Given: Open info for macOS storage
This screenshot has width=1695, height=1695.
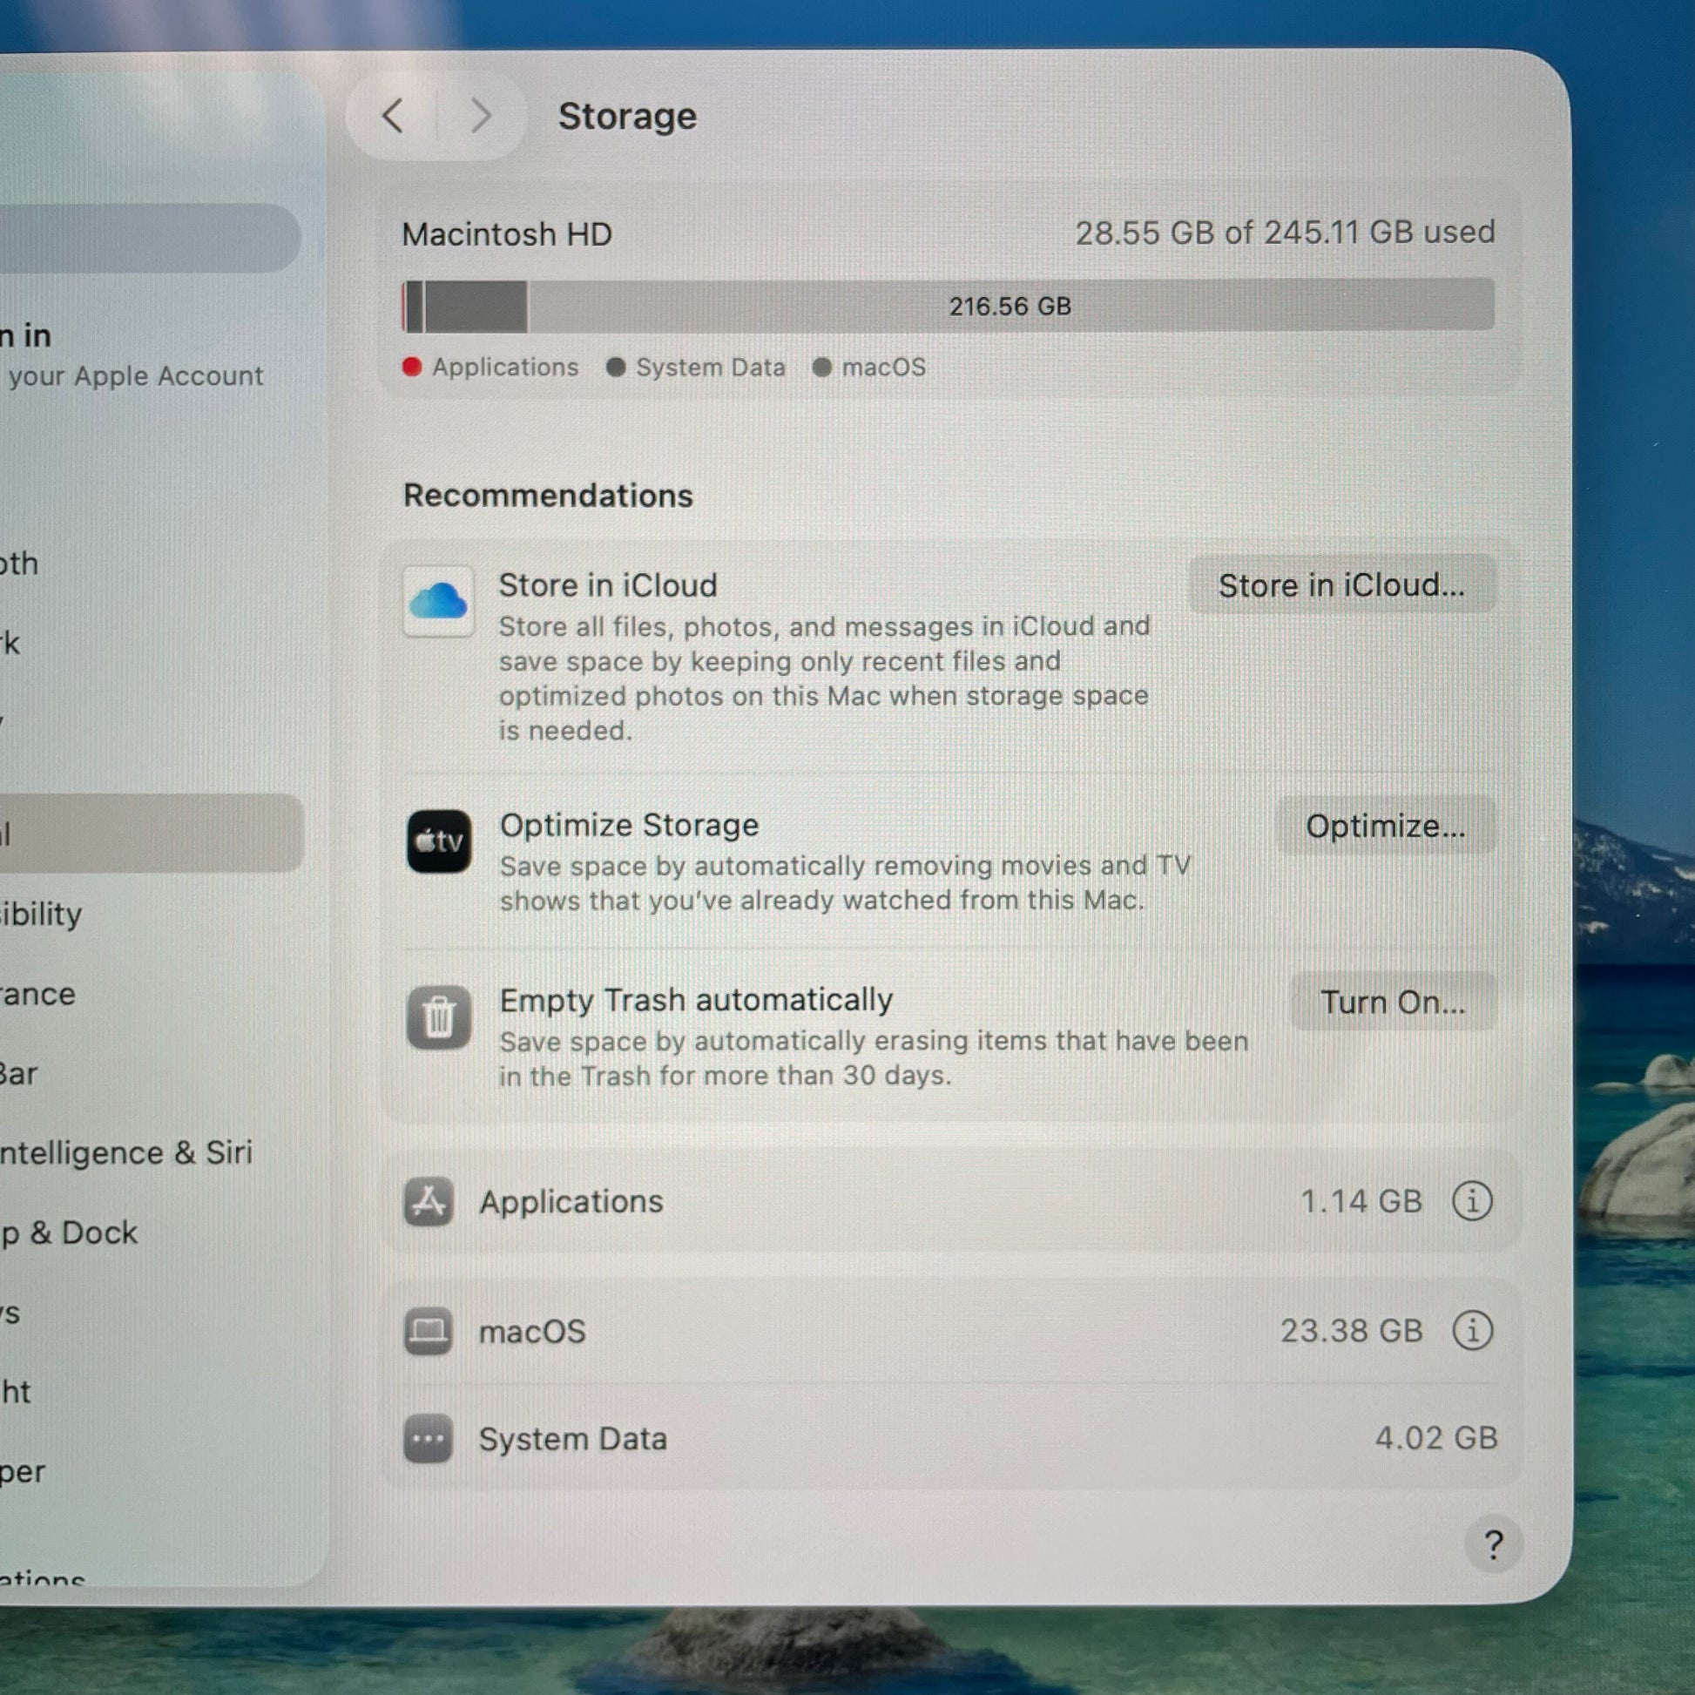Looking at the screenshot, I should (x=1471, y=1331).
